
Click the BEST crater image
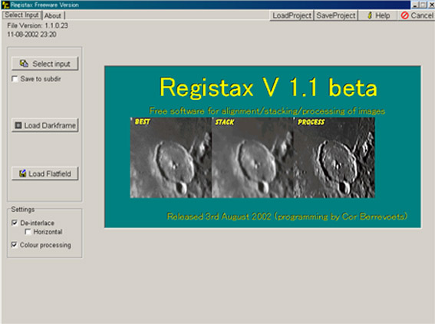click(x=171, y=157)
